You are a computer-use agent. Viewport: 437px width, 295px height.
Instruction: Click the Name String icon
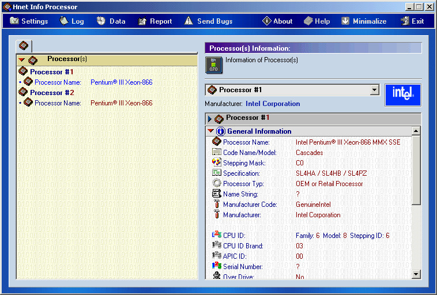tap(217, 194)
